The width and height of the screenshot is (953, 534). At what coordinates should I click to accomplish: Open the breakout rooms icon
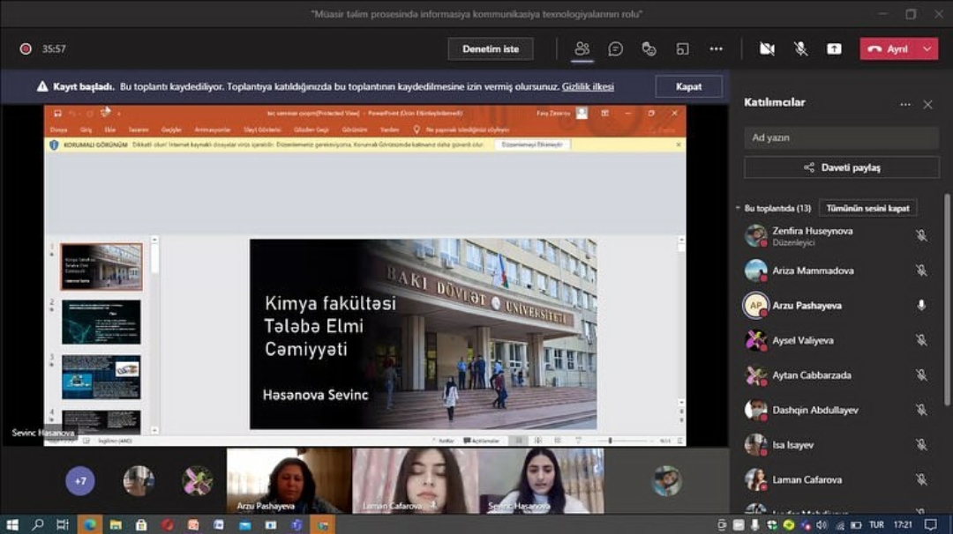click(x=682, y=49)
